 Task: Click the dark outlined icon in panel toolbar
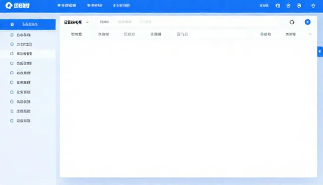point(292,22)
